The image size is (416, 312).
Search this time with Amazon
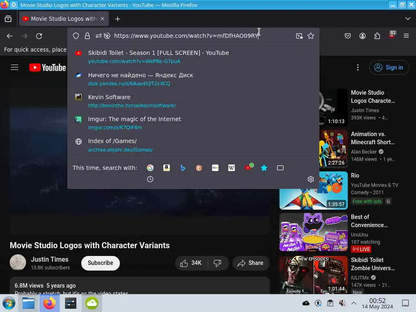click(166, 168)
